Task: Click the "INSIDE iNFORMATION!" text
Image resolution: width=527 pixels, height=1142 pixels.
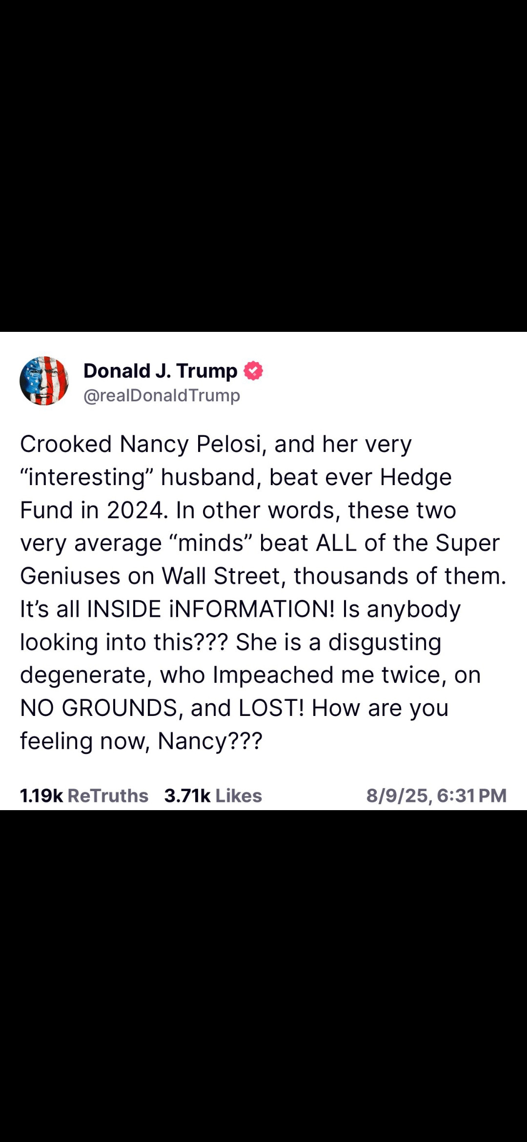Action: pos(211,609)
